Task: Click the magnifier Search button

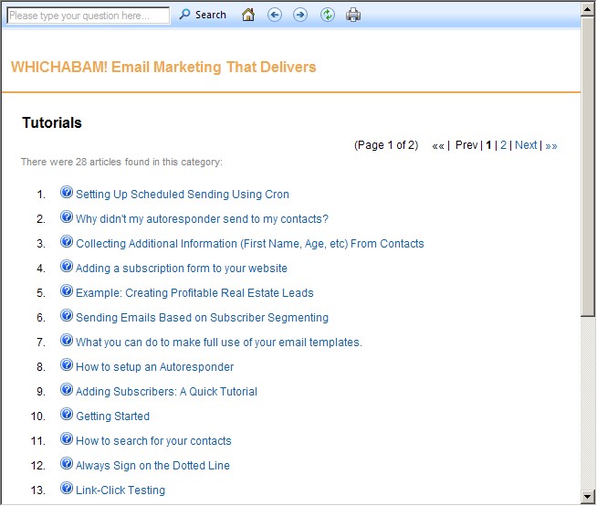Action: tap(203, 15)
